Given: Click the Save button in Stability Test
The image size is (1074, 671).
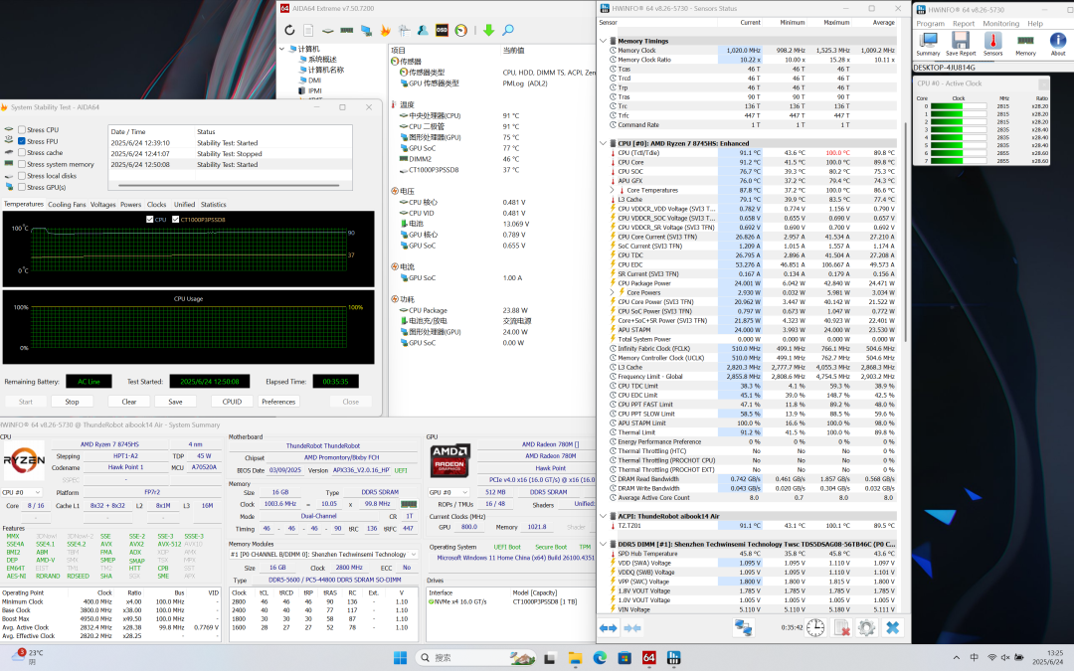Looking at the screenshot, I should [175, 402].
